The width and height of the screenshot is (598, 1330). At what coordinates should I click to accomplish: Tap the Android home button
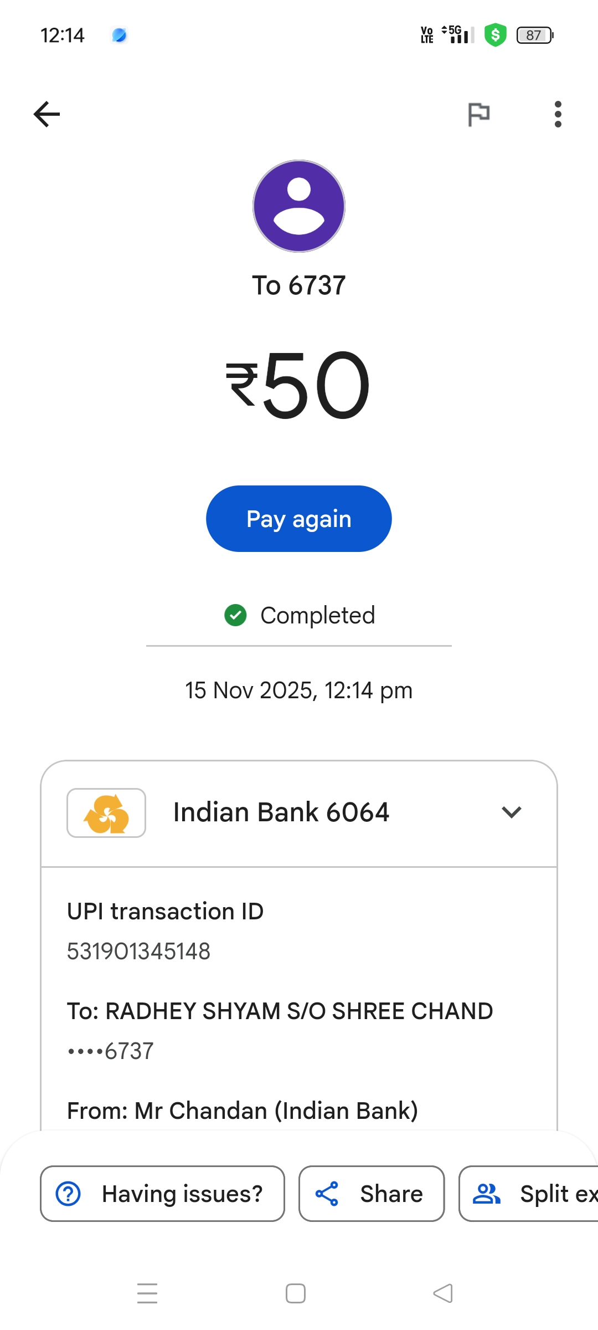click(296, 1293)
